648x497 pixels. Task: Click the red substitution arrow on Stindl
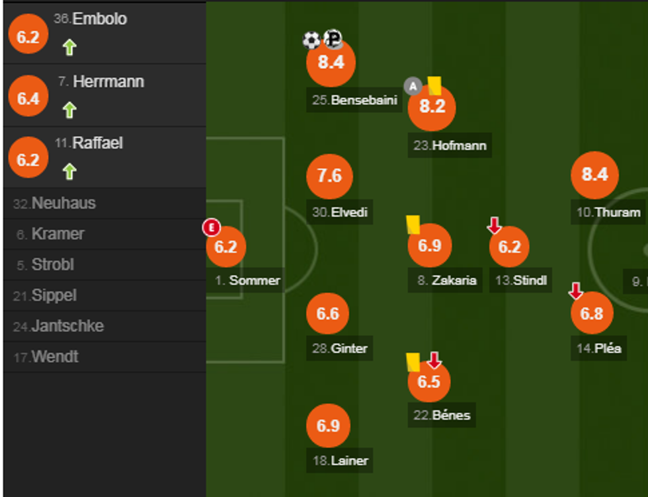coord(494,226)
